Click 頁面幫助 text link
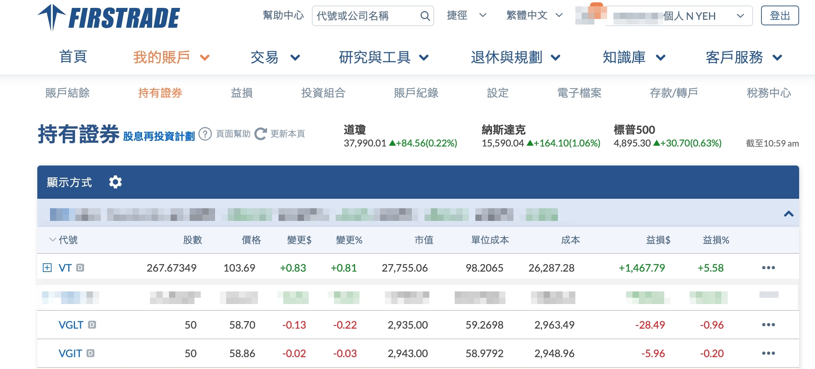 [x=233, y=134]
